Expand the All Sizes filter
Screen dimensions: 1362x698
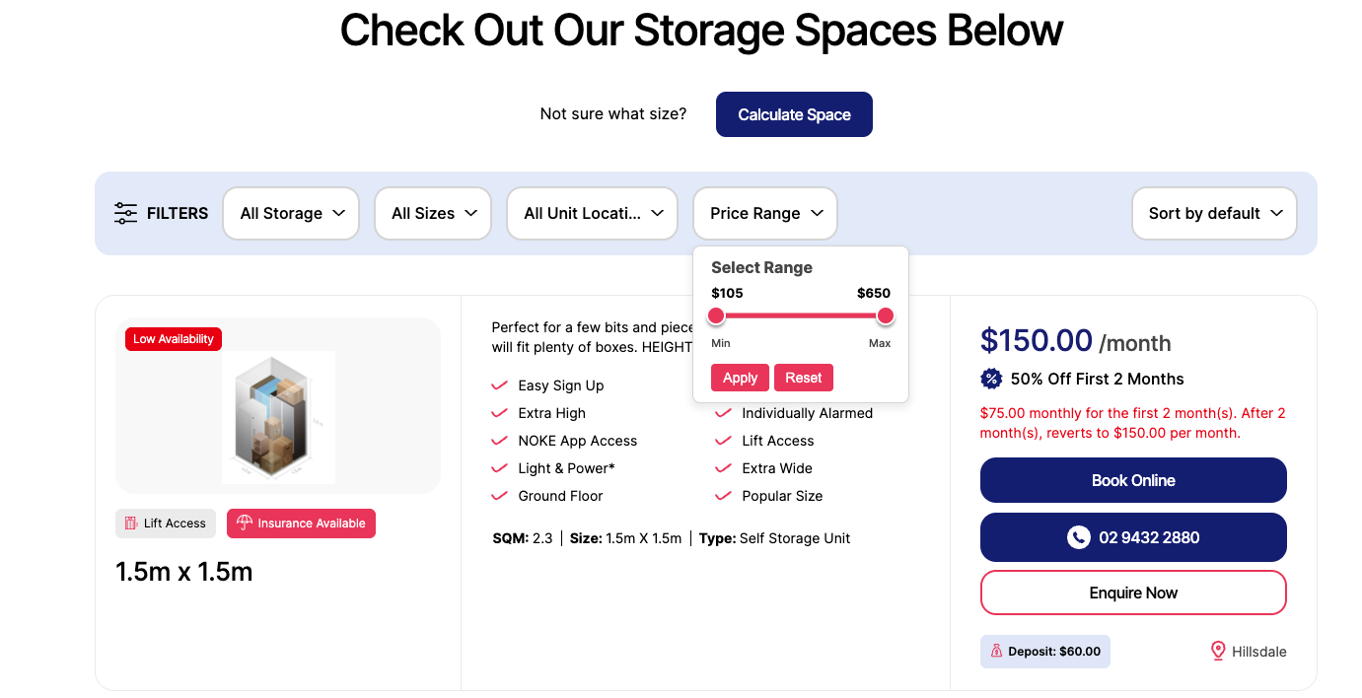pos(433,213)
